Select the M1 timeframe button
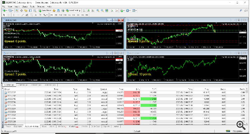 pyautogui.click(x=52, y=15)
